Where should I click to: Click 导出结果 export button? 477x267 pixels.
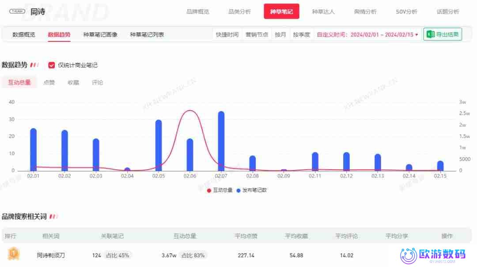(x=443, y=34)
